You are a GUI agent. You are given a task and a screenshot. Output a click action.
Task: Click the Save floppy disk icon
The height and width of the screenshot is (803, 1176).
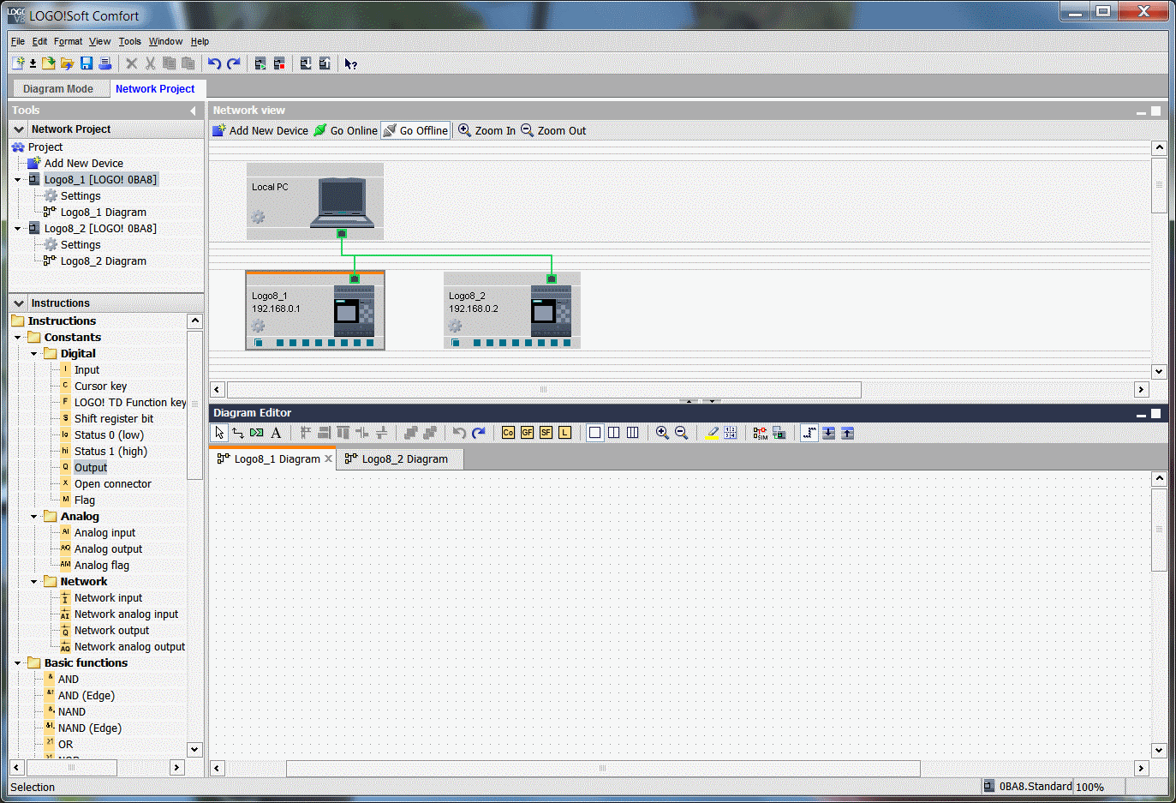pos(86,63)
